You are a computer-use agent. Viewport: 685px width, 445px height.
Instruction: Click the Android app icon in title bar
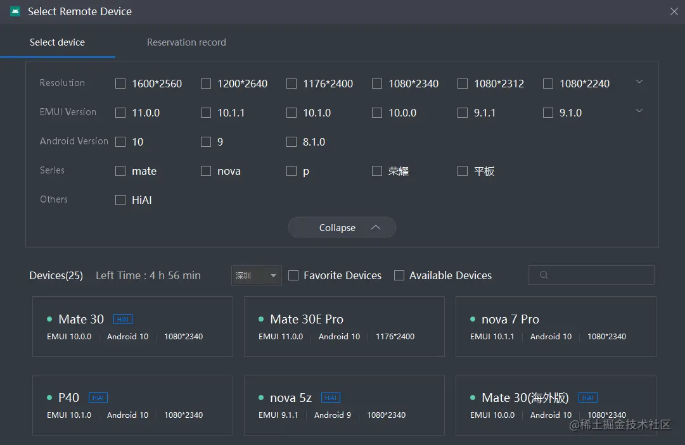tap(15, 11)
